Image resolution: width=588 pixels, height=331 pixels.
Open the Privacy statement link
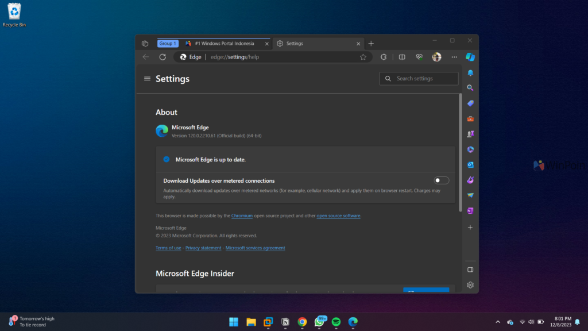point(203,248)
